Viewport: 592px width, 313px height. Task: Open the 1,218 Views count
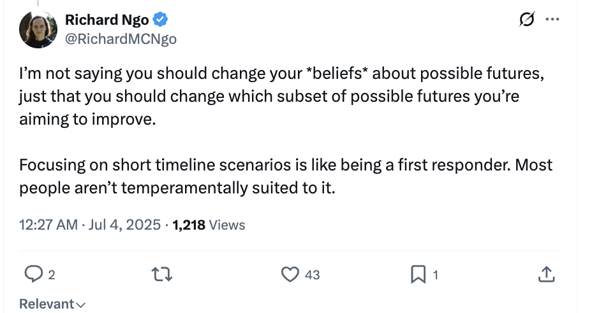[209, 225]
